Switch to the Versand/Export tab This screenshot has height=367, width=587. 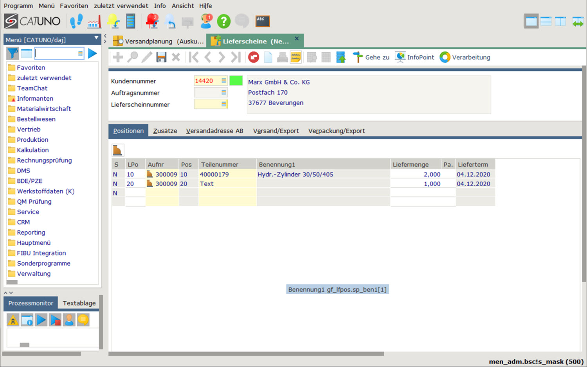276,131
